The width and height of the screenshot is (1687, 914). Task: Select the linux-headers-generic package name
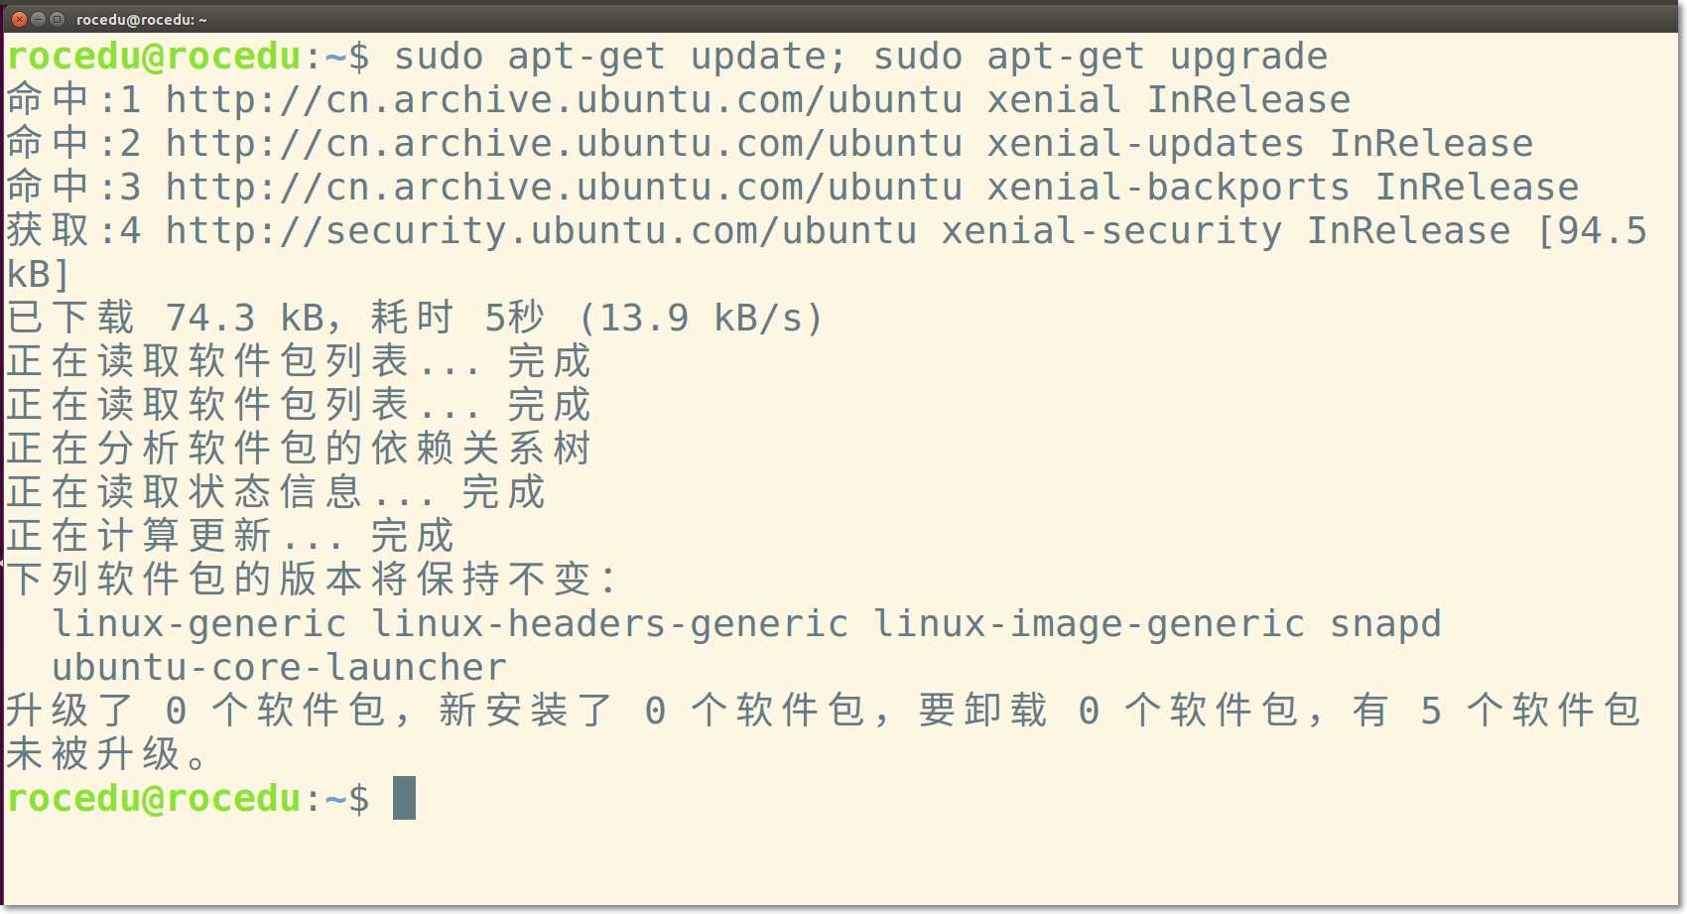pos(610,624)
